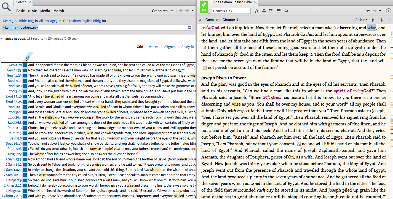
Task: Open the Search type dropdown link
Action: (8, 21)
